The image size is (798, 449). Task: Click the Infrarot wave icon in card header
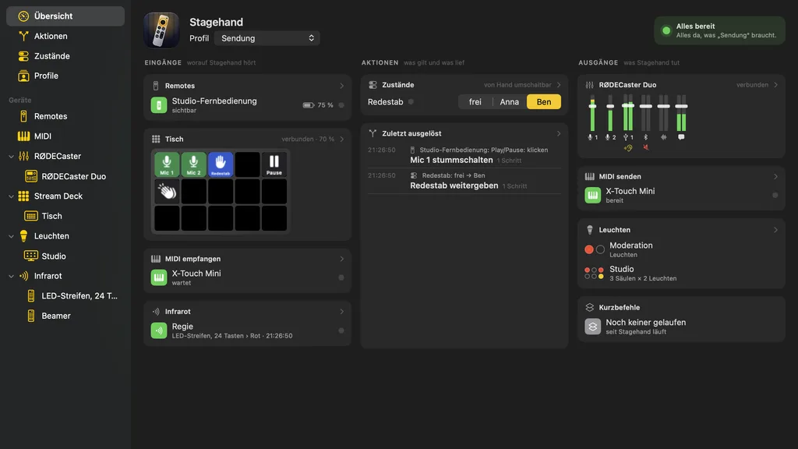coord(156,312)
